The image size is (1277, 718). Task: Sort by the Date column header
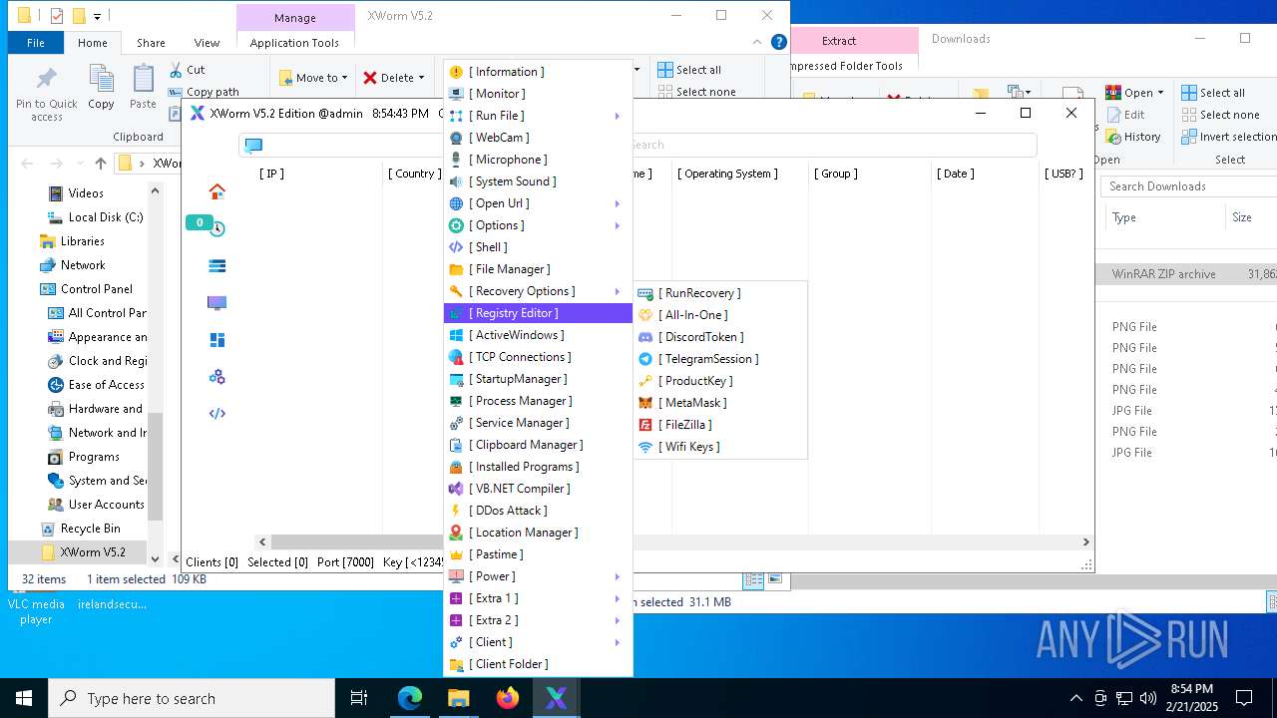[956, 174]
